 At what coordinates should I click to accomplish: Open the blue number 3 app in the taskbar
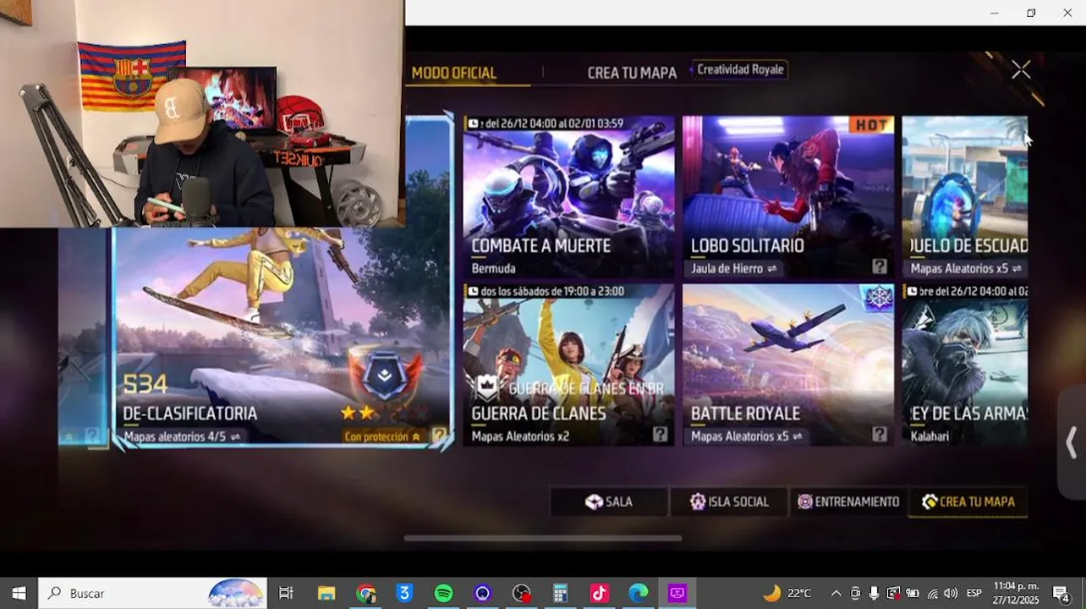point(404,593)
